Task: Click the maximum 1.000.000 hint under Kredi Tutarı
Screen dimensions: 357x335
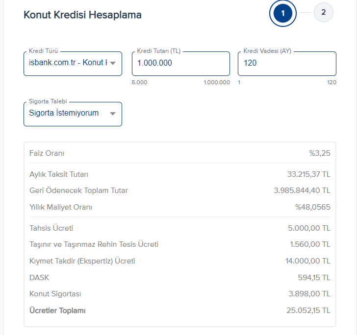Action: pos(217,82)
